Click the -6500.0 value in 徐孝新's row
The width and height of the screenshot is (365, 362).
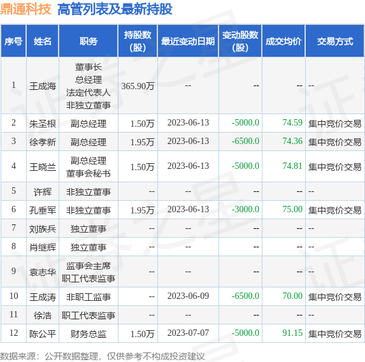tap(245, 141)
